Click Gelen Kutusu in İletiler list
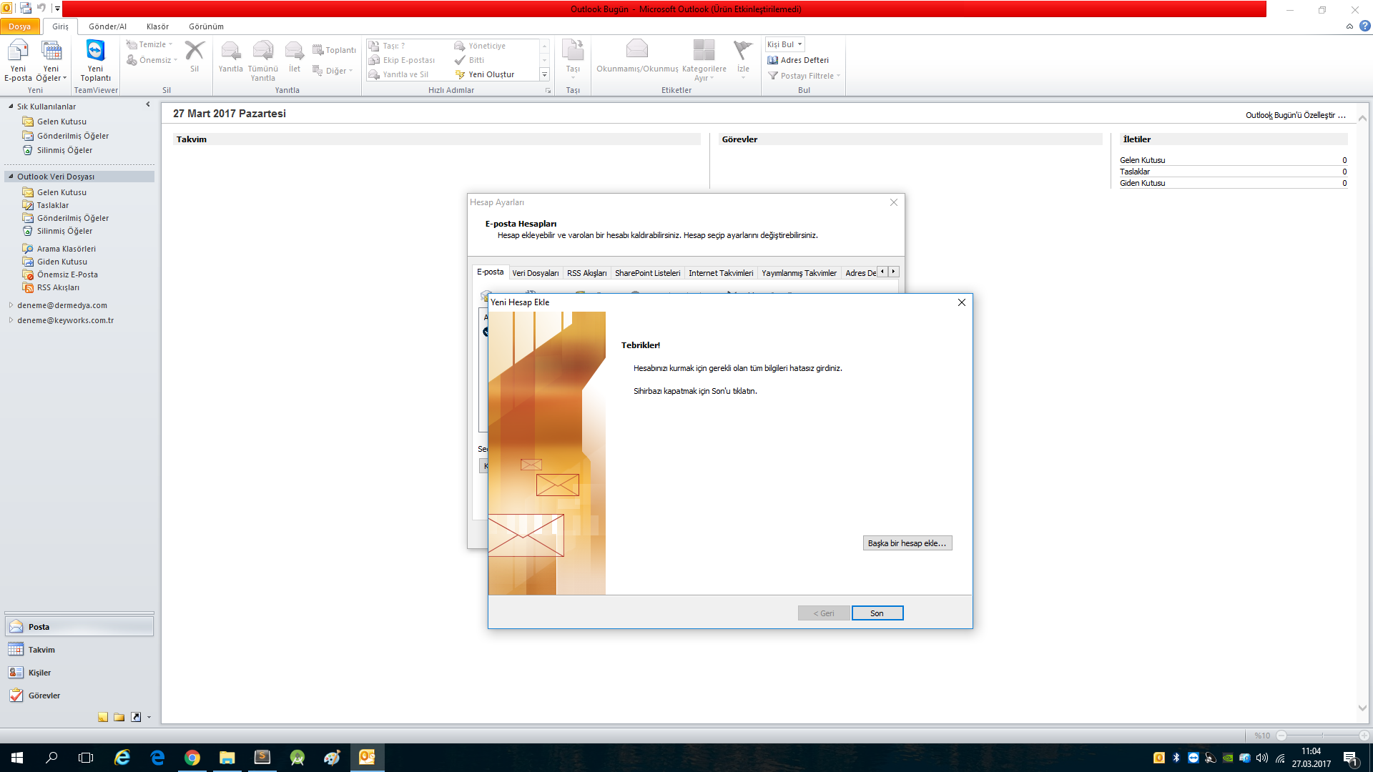The height and width of the screenshot is (772, 1373). (1142, 160)
